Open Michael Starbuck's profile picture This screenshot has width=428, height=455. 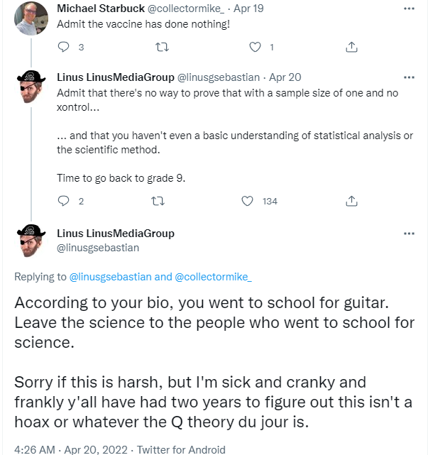[31, 18]
